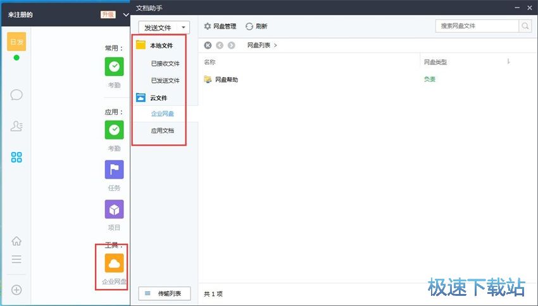Click the 刷新 refresh button

256,26
